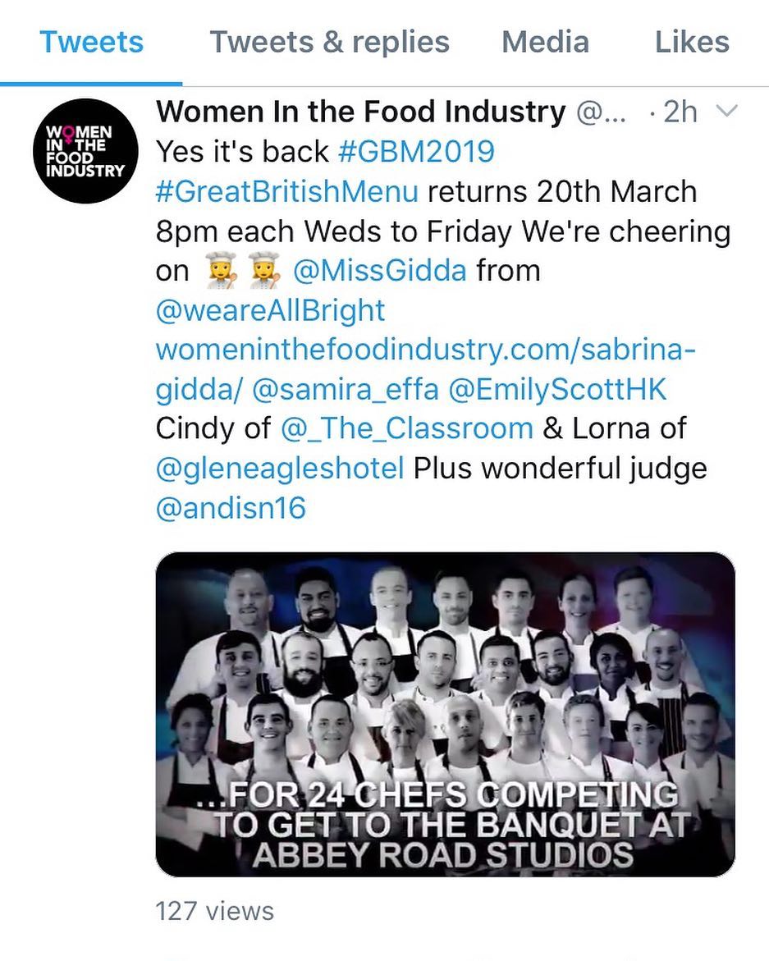Open the @andisn16 judge mention
Viewport: 769px width, 961px height.
point(231,508)
